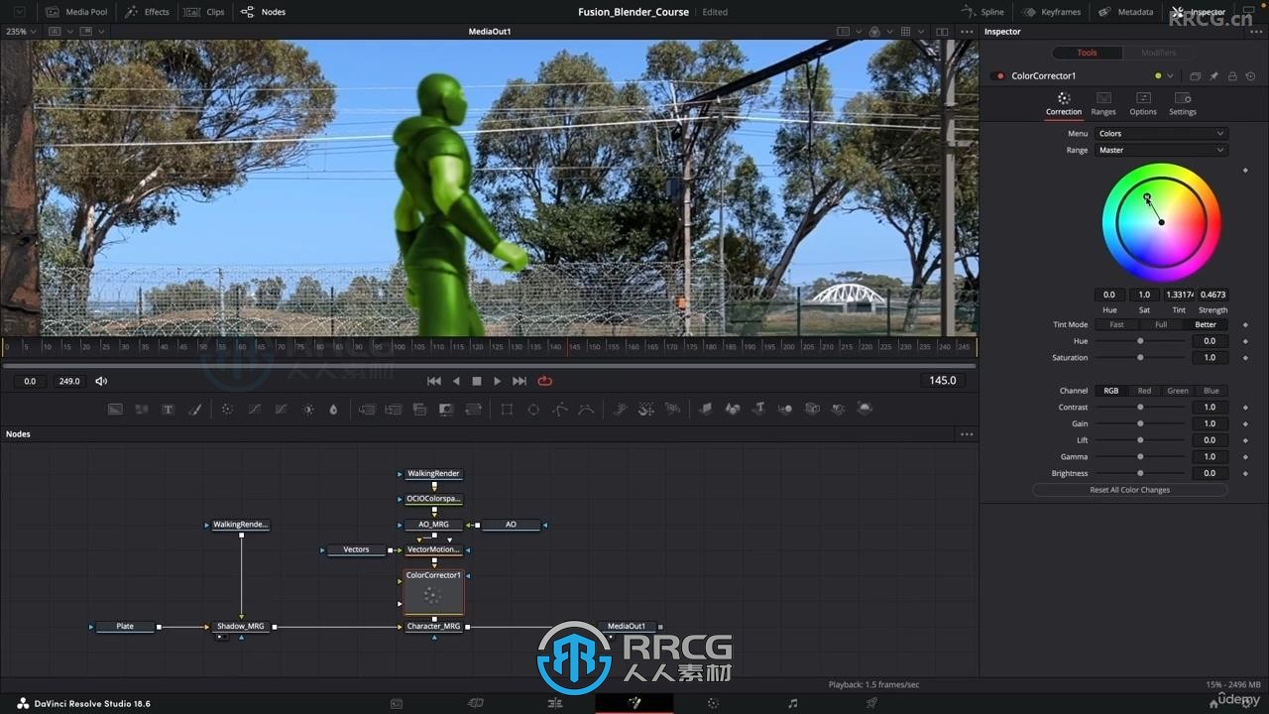1269x714 pixels.
Task: Open the Spline editor
Action: click(x=982, y=12)
